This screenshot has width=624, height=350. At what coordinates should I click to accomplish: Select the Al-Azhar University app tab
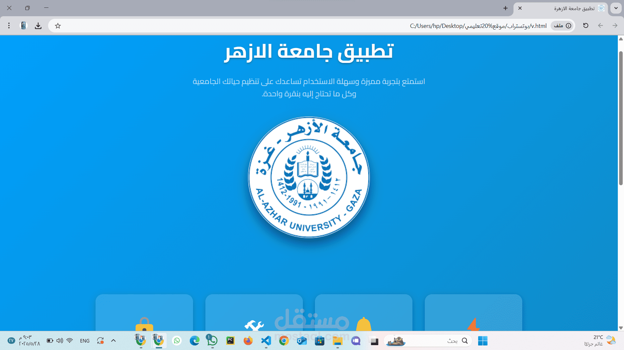pyautogui.click(x=561, y=9)
